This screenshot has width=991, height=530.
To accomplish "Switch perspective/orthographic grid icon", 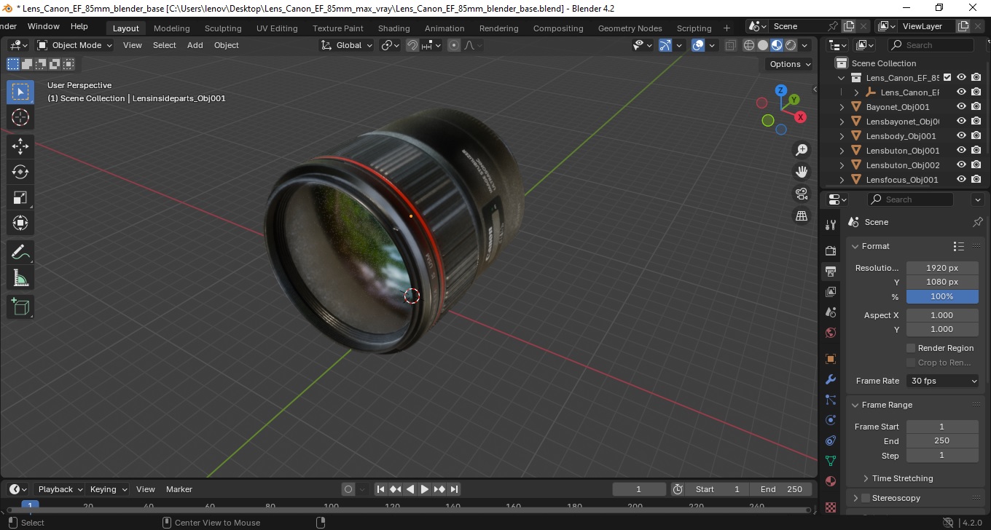I will click(802, 215).
